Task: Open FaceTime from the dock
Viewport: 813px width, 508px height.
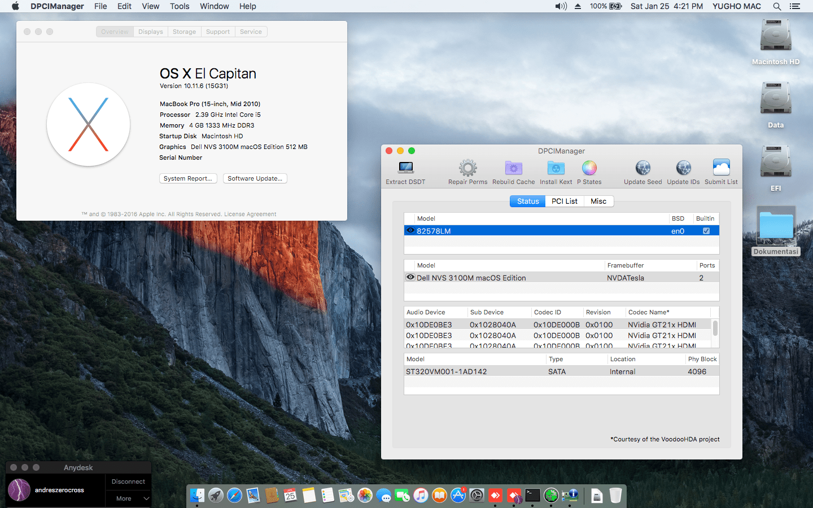Action: point(402,495)
